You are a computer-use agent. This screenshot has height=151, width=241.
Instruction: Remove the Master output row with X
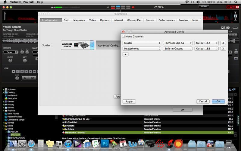pyautogui.click(x=223, y=43)
